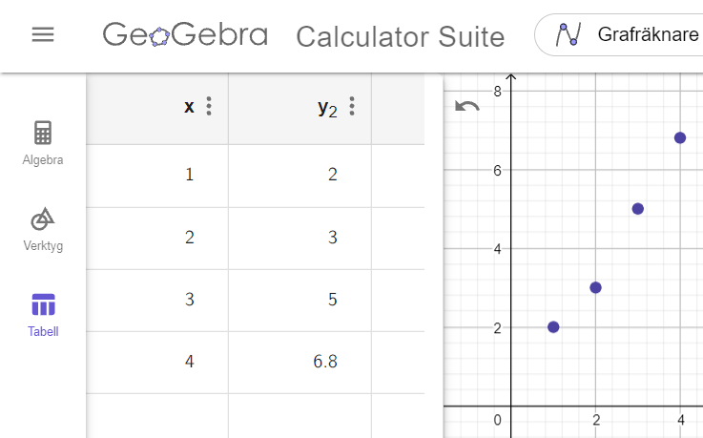Click the Calculator Suite title text

click(400, 37)
